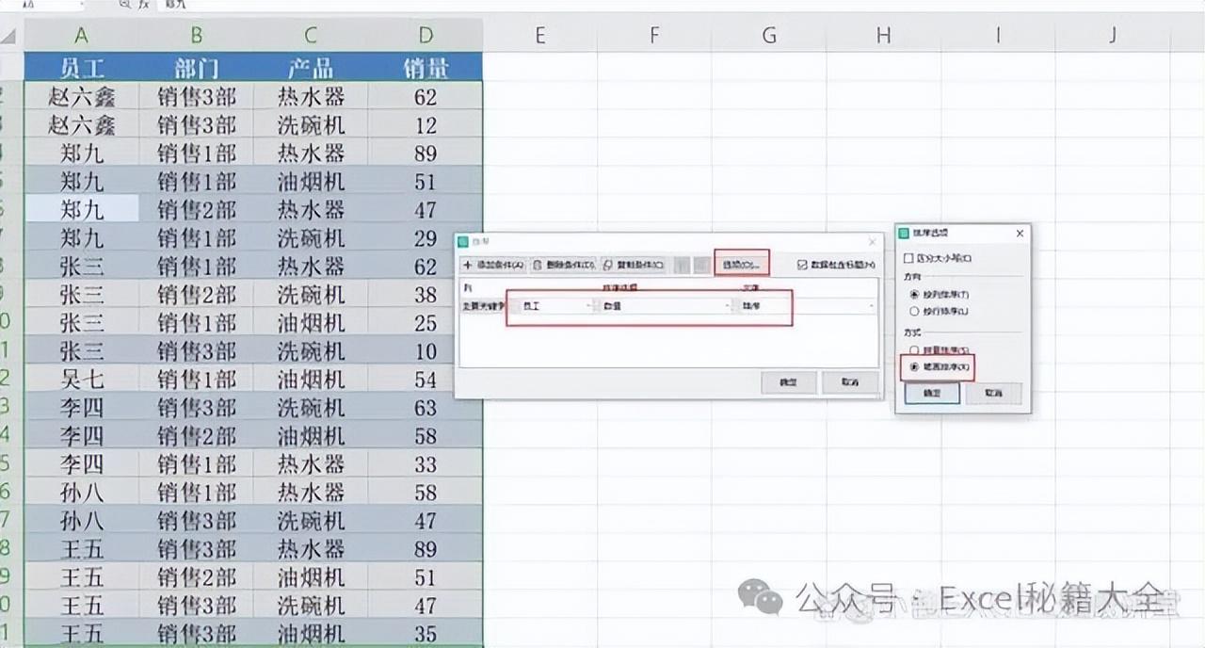1205x648 pixels.
Task: Select column E header
Action: 539,36
